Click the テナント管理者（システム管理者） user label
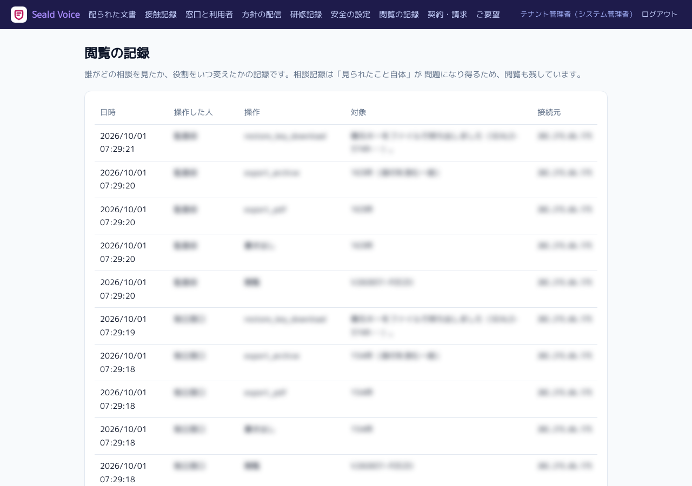The image size is (692, 486). (x=576, y=14)
